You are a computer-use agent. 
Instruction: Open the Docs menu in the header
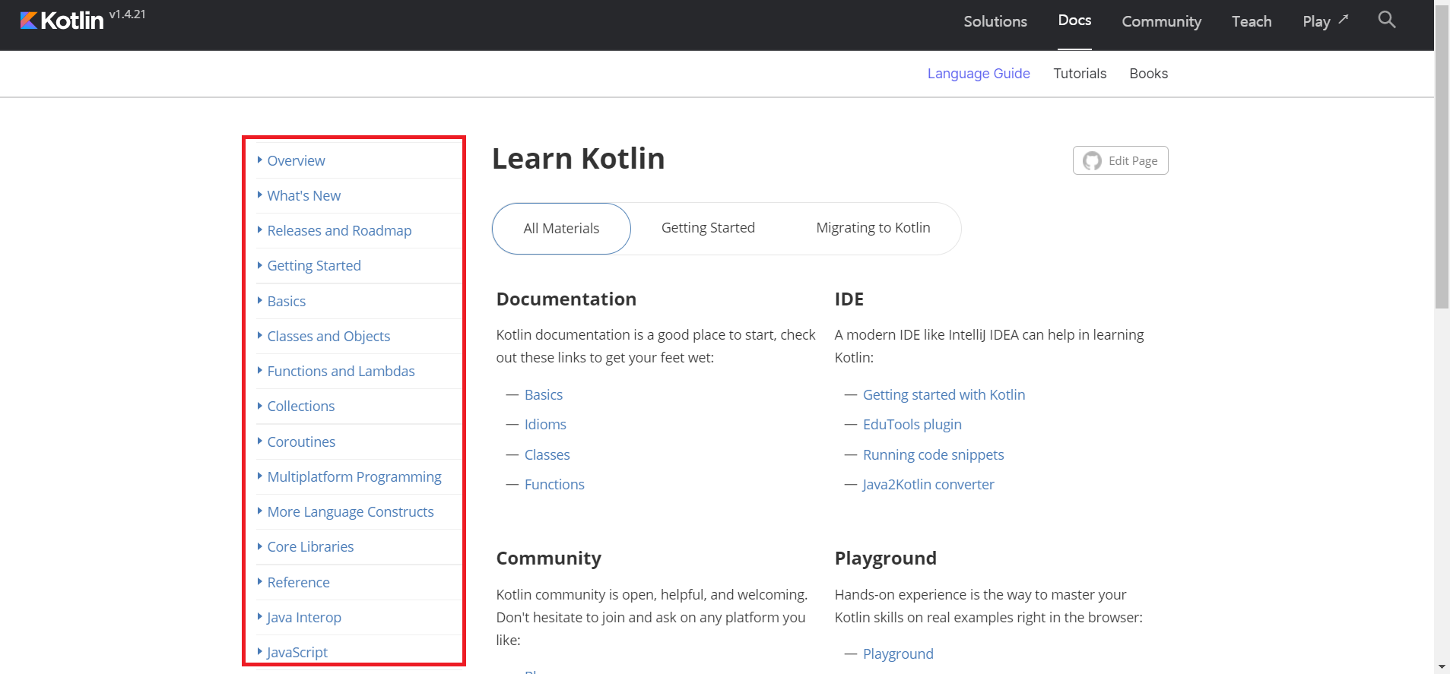(1074, 21)
